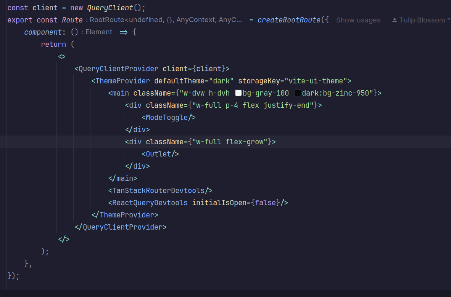Image resolution: width=451 pixels, height=297 pixels.
Task: Click the defaultTheme "dark" attribute value
Action: pos(221,81)
